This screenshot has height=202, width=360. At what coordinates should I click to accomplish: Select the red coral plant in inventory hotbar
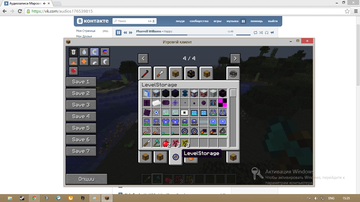tap(175, 143)
